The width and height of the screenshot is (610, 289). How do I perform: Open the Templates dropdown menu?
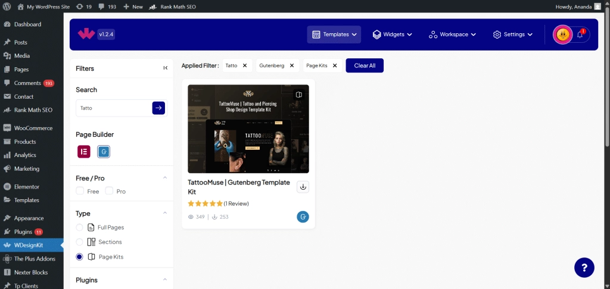pyautogui.click(x=334, y=34)
